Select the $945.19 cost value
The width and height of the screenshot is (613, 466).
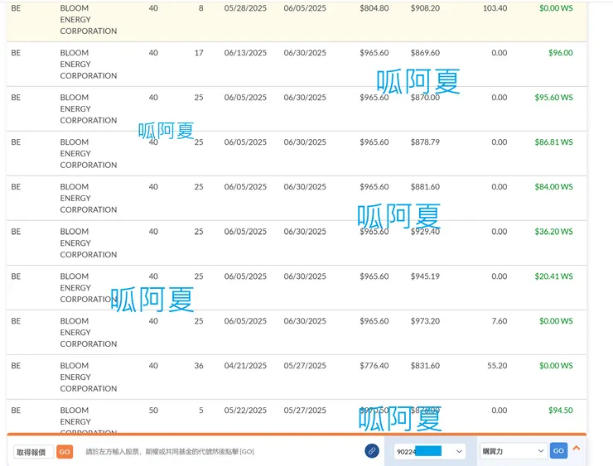pyautogui.click(x=425, y=276)
